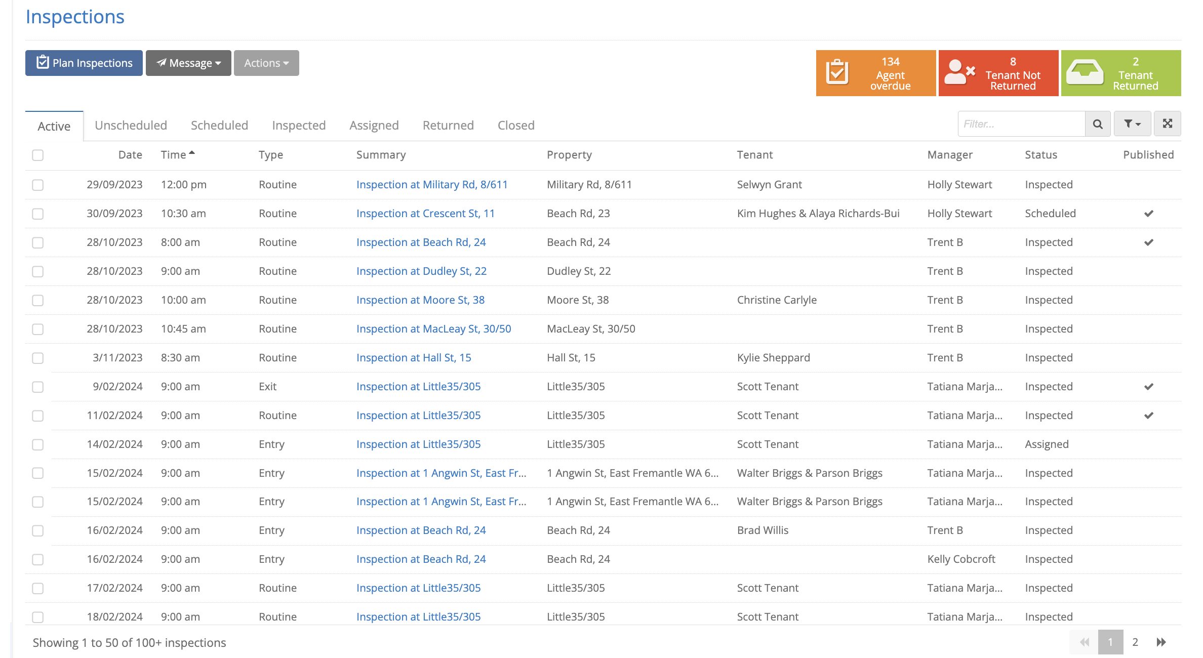This screenshot has width=1203, height=658.
Task: Click the expand fullscreen icon
Action: pyautogui.click(x=1168, y=124)
